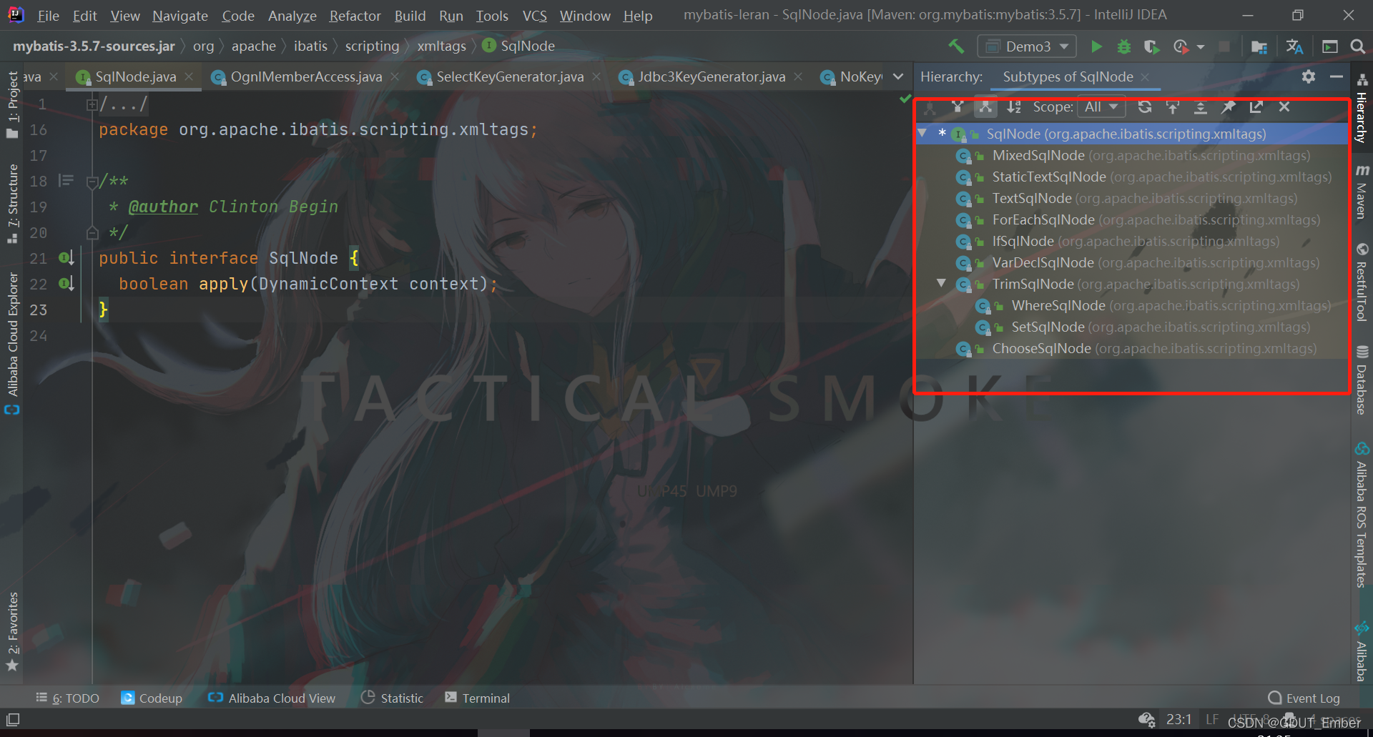Hide the Hierarchy panel with minus icon

point(1336,76)
